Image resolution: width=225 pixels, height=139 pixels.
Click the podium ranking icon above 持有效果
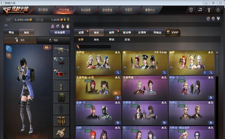(x=53, y=26)
